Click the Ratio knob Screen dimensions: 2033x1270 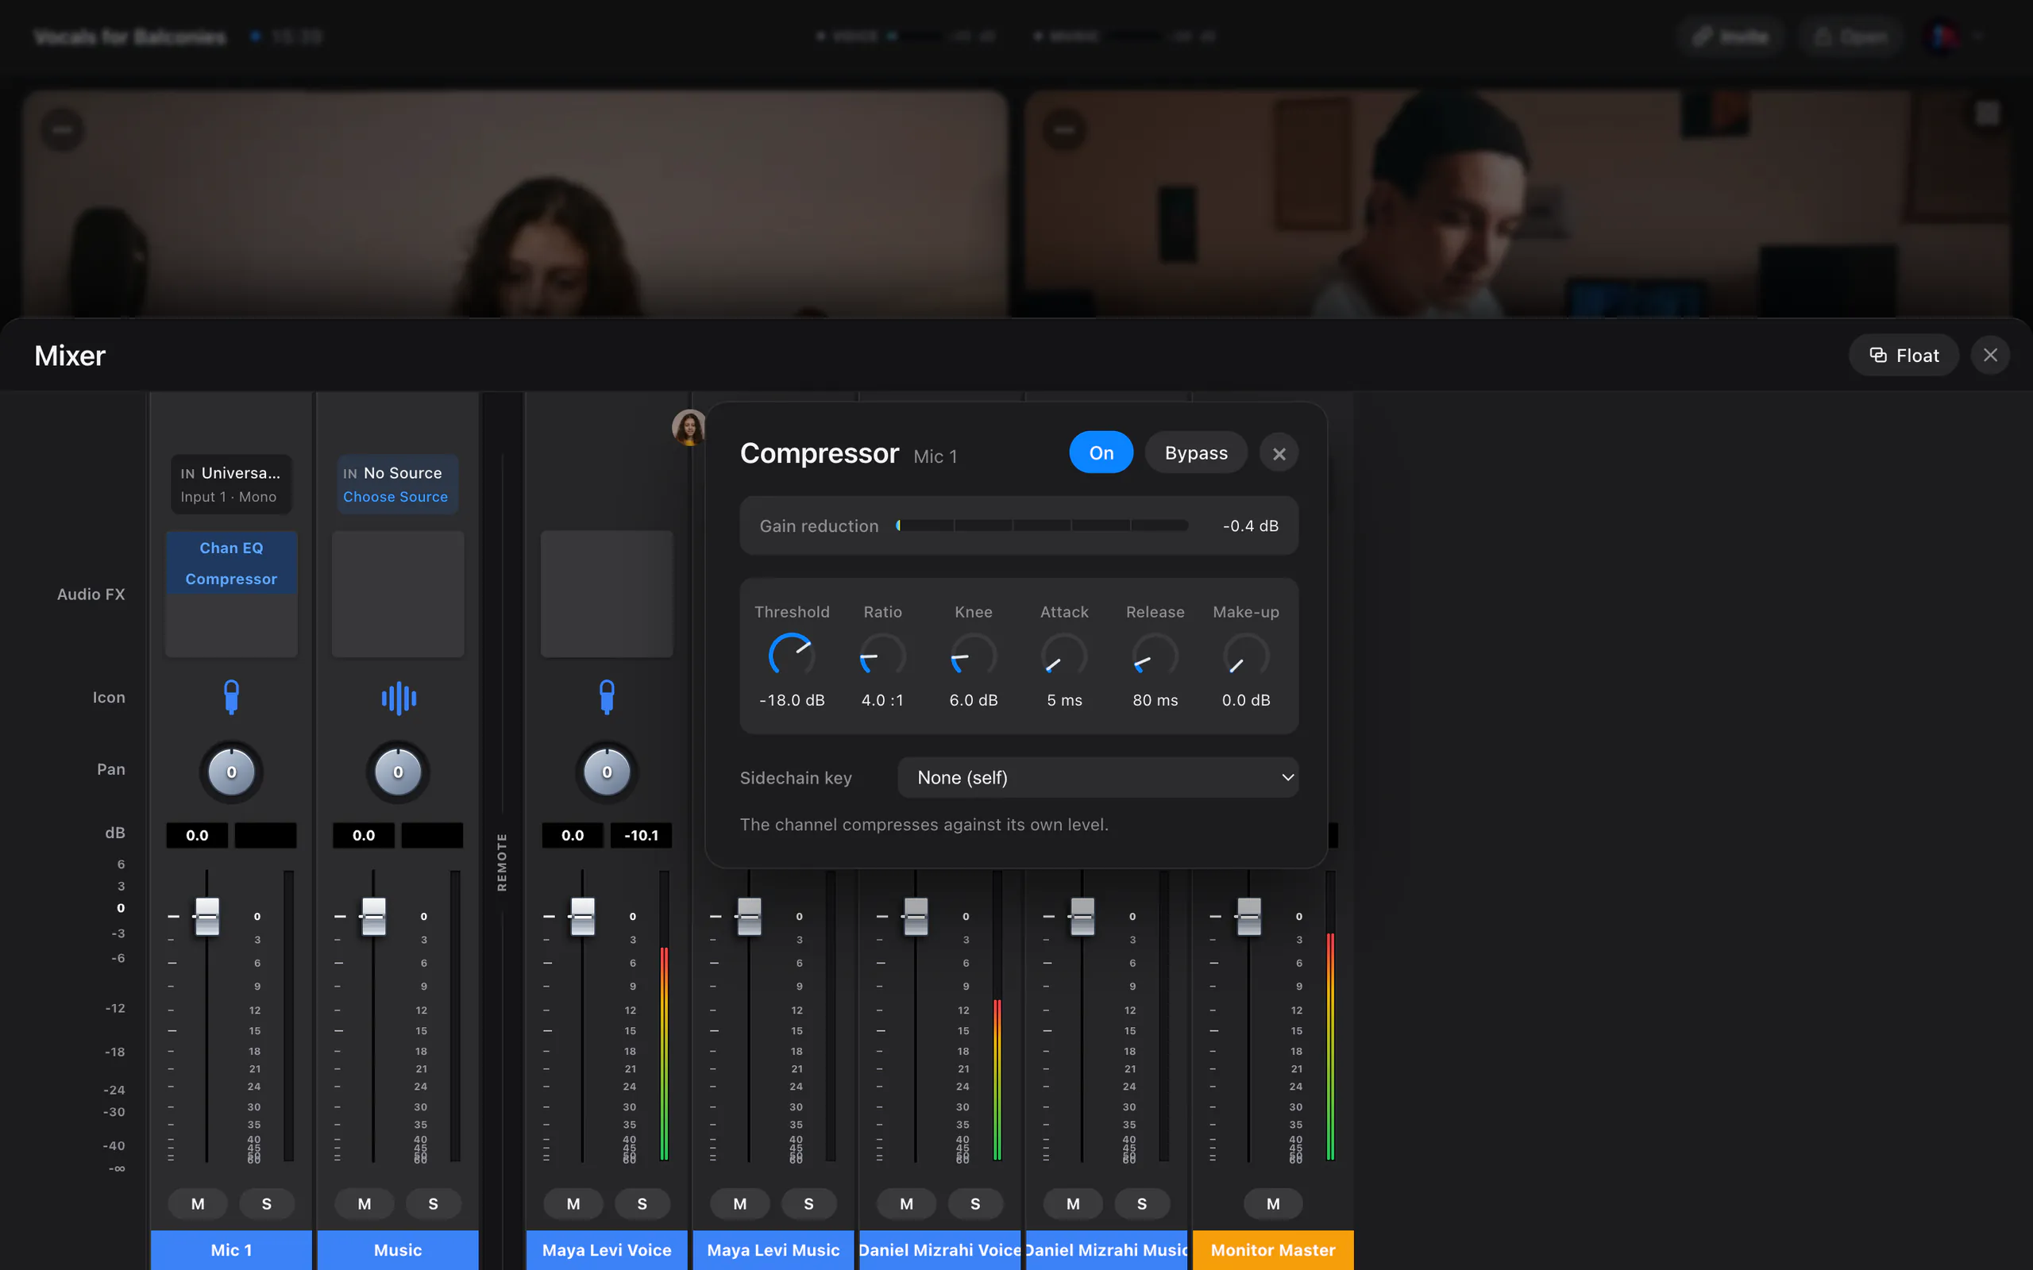(882, 656)
